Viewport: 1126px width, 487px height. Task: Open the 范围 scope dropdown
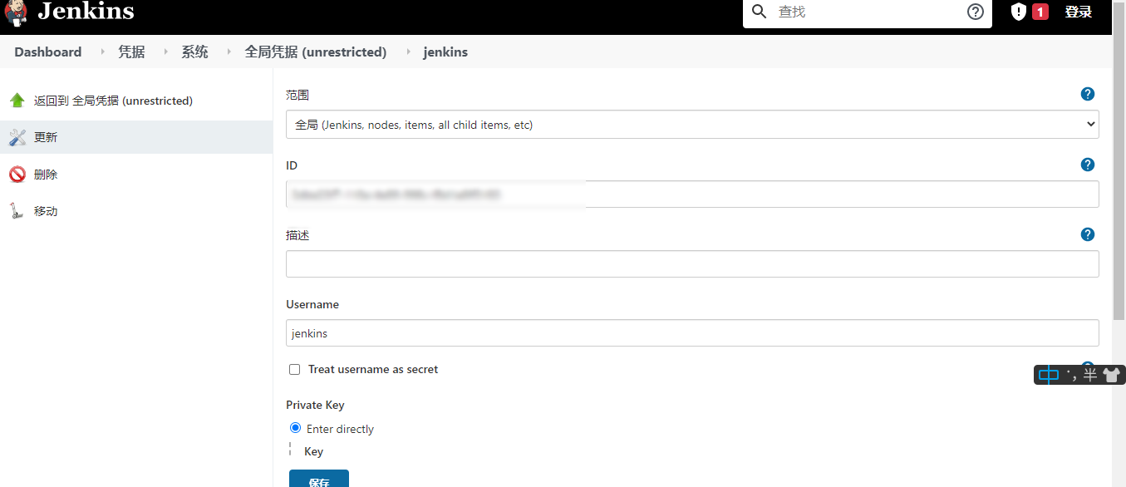coord(692,125)
